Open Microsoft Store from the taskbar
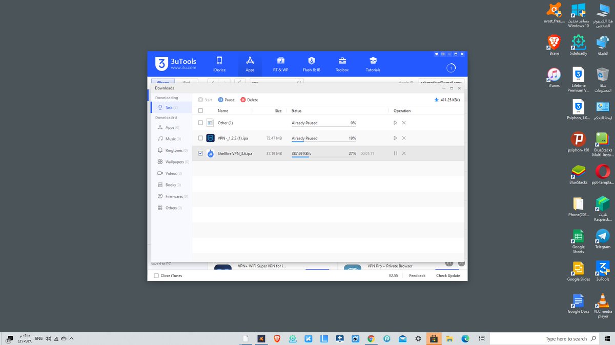The image size is (615, 345). click(434, 338)
